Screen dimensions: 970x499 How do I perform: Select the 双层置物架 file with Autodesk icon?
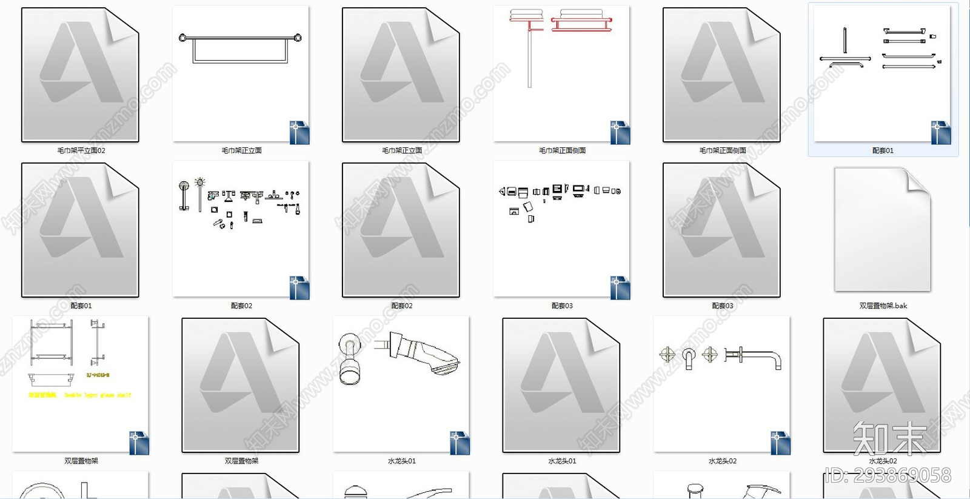point(241,386)
